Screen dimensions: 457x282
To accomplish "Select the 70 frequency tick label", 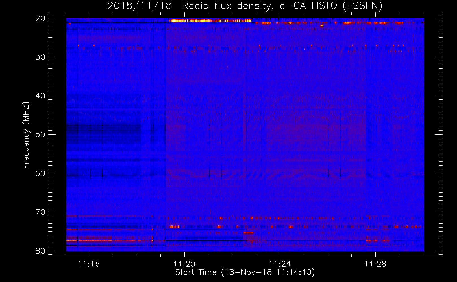I will [41, 212].
